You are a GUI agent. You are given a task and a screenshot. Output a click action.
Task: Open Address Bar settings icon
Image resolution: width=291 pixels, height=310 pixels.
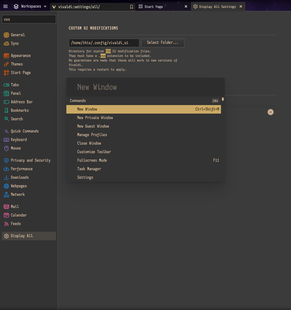pos(6,102)
